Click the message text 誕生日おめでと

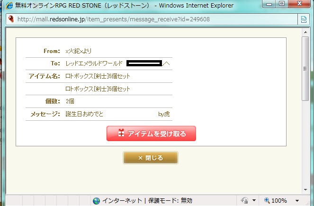tap(84, 114)
